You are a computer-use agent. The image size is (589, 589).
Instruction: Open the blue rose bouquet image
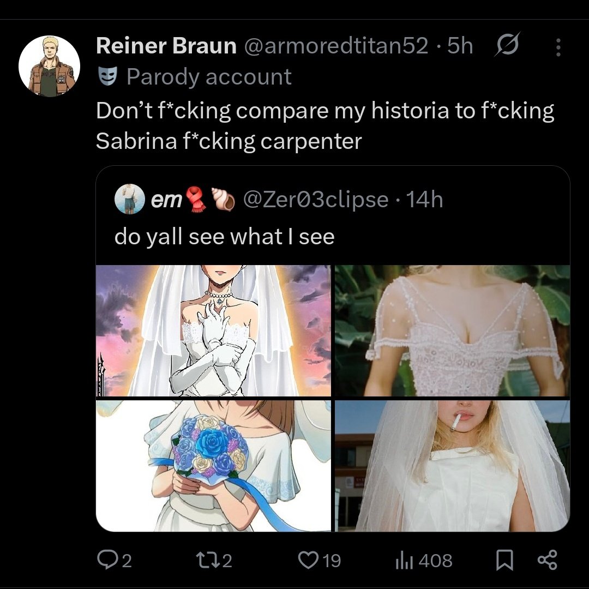tap(213, 466)
